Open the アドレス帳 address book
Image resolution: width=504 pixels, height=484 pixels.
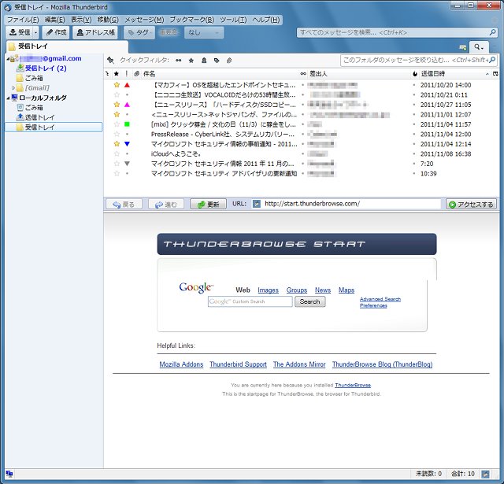pos(95,32)
